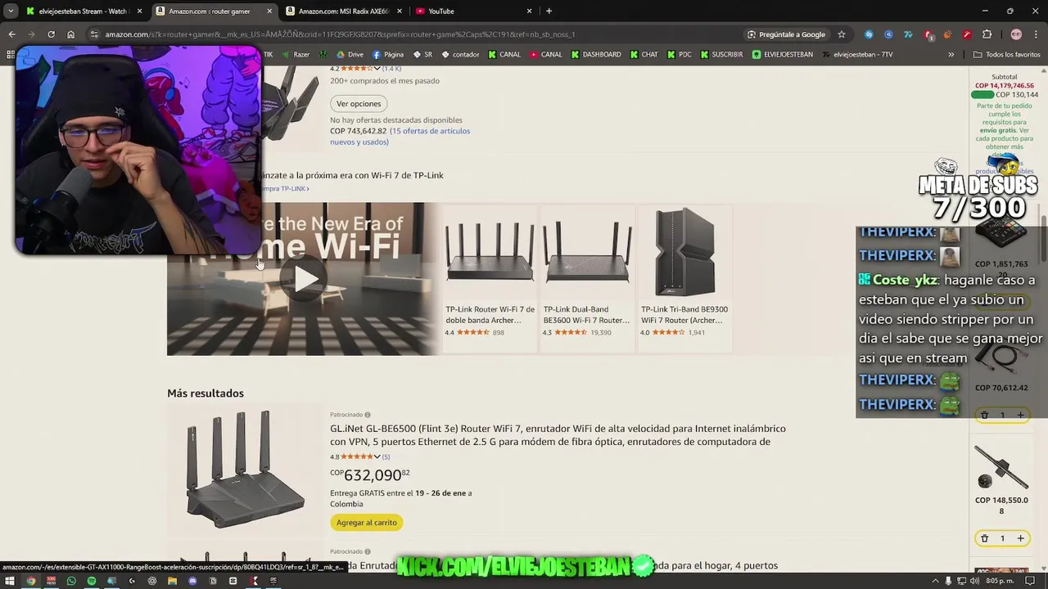Viewport: 1048px width, 589px height.
Task: Delete the COP 70,612.42 cart item
Action: (984, 416)
